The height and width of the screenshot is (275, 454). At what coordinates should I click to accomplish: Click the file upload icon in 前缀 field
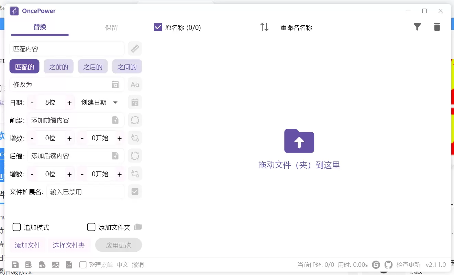[x=115, y=120]
